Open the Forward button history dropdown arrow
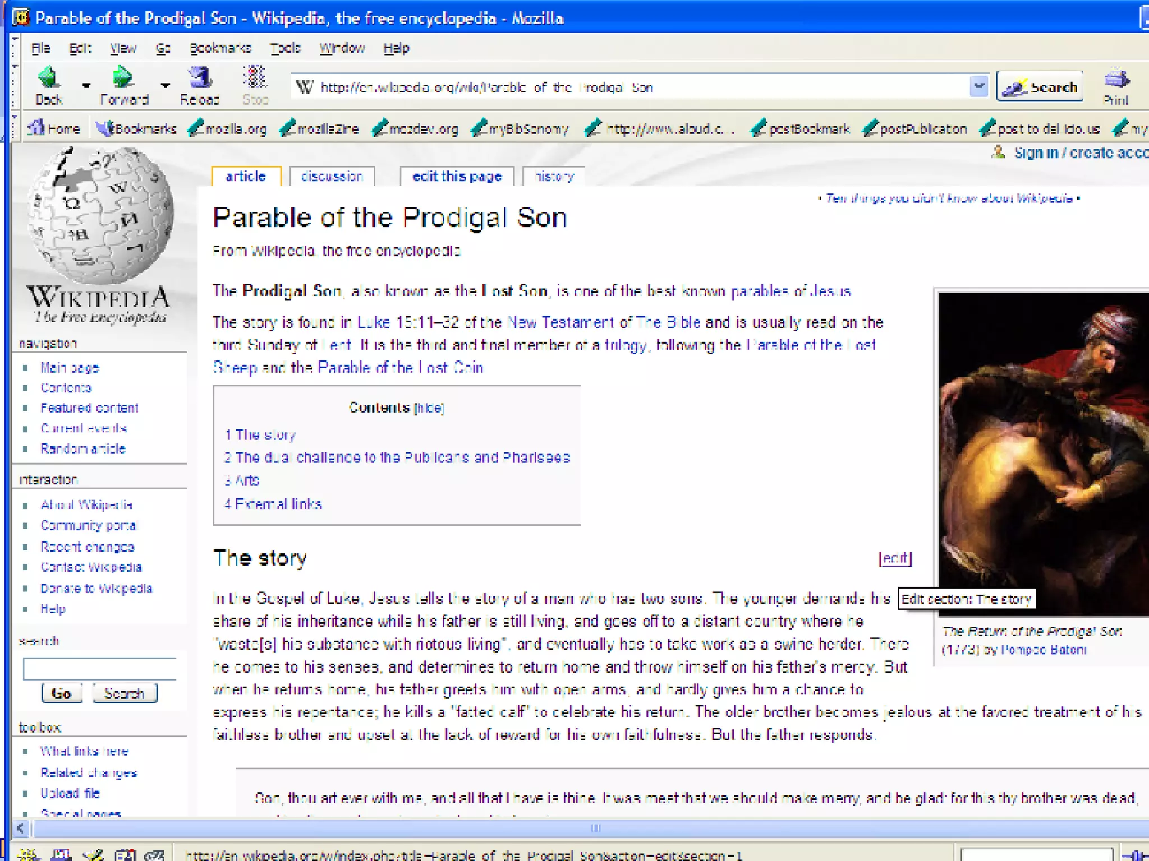 [x=165, y=86]
